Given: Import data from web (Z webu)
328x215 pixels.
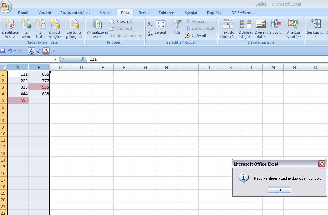Looking at the screenshot, I should point(26,29).
